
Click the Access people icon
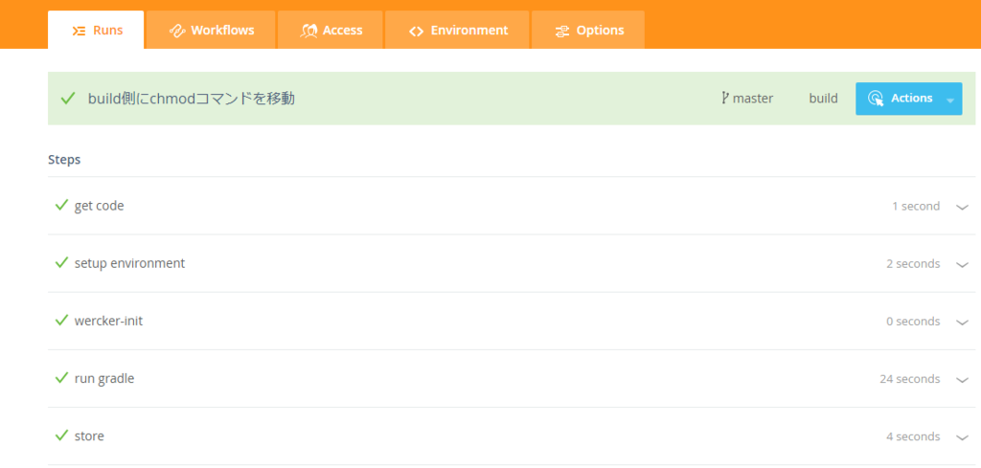pyautogui.click(x=309, y=31)
